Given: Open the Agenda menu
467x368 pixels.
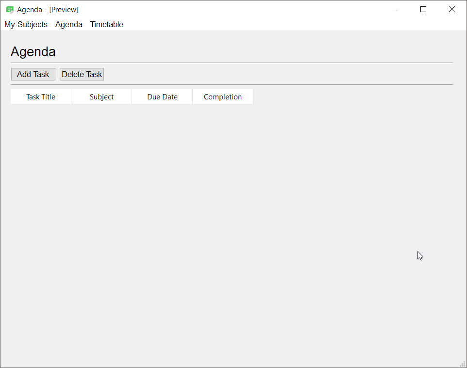Looking at the screenshot, I should click(69, 24).
